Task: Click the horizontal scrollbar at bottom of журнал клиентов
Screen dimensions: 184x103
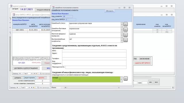Action: click(119, 88)
